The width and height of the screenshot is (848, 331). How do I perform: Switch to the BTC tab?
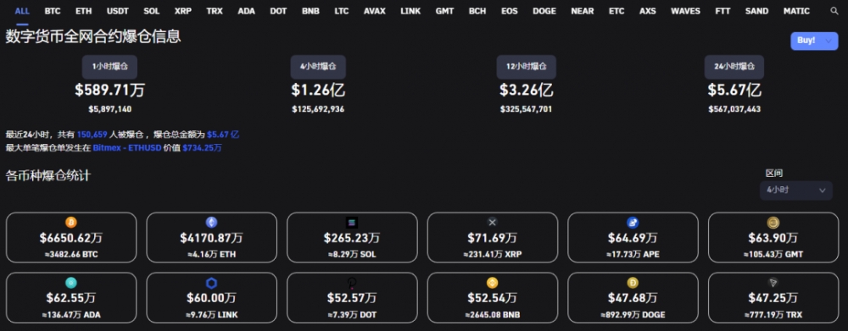tap(53, 11)
